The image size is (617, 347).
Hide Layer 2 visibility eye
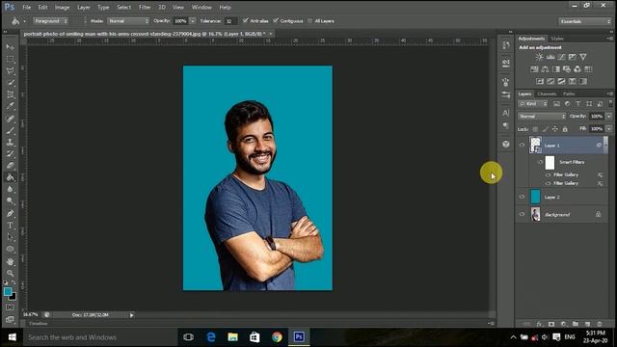(x=522, y=197)
